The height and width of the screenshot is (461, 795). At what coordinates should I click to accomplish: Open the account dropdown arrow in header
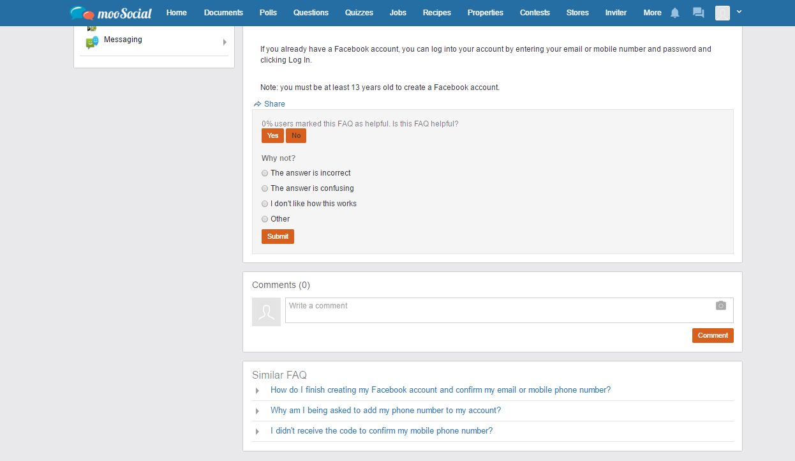(739, 11)
